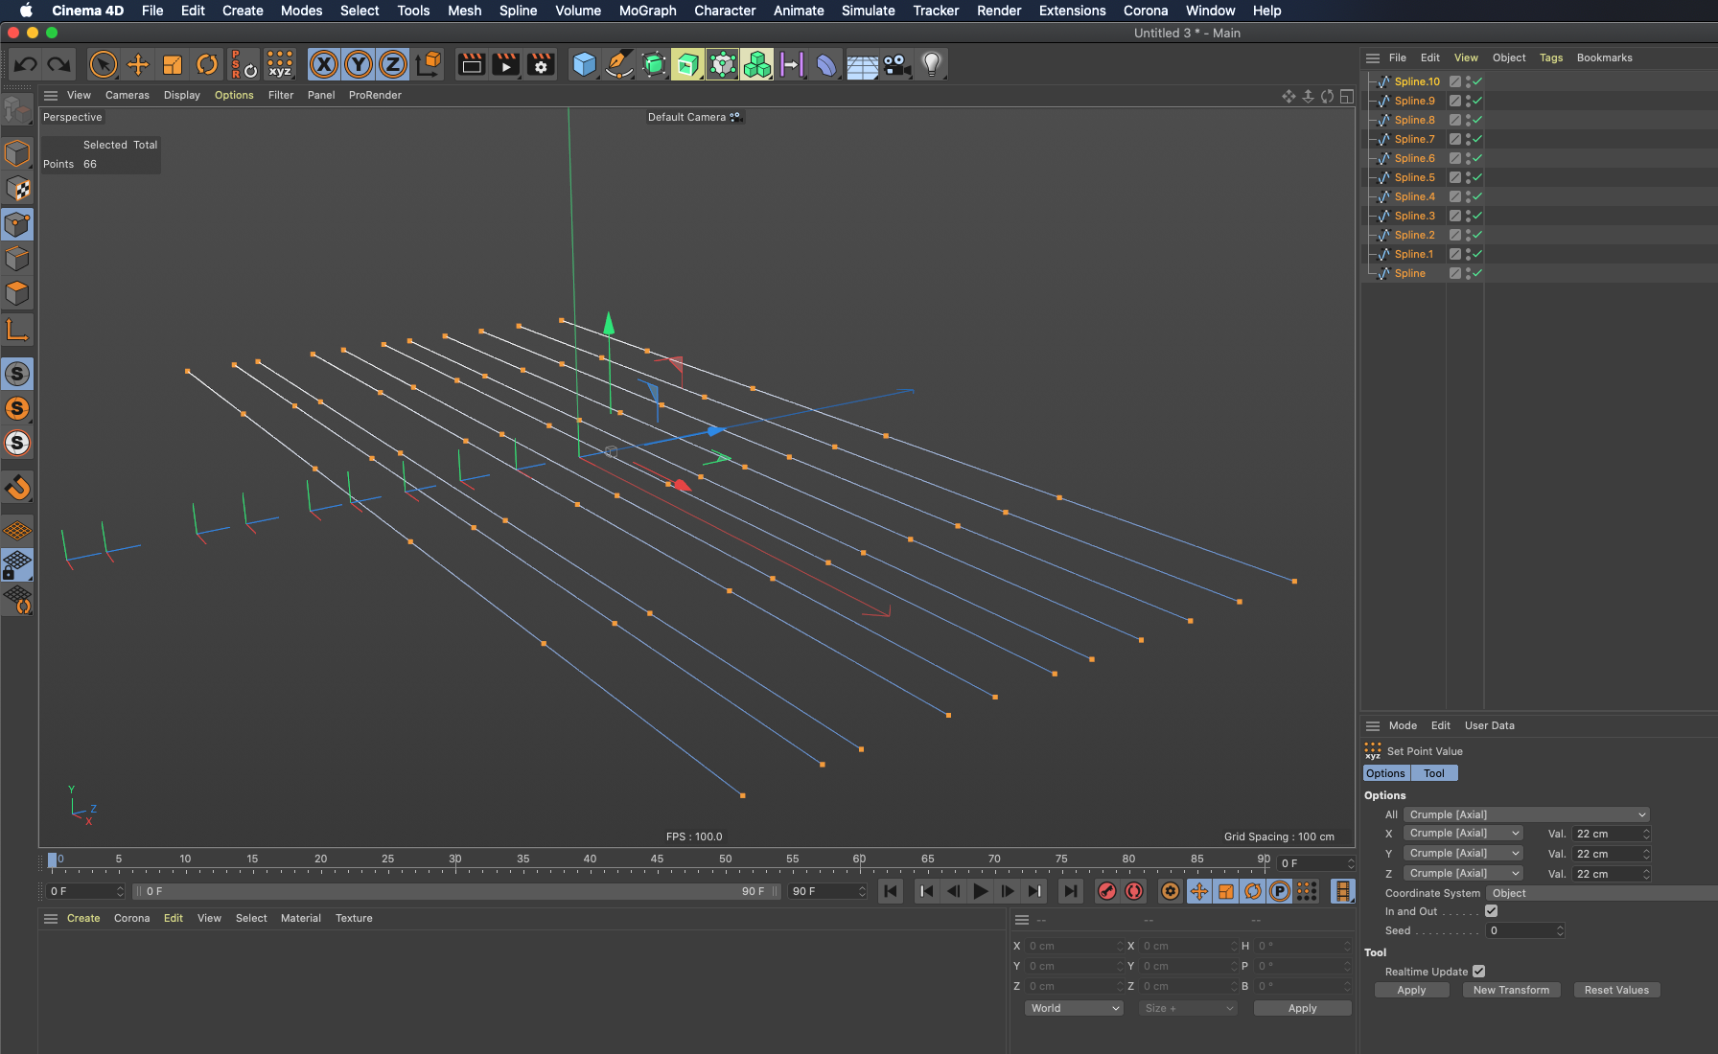Open the Object Manager Tags menu
Screen dimensions: 1718x1054
1550,57
